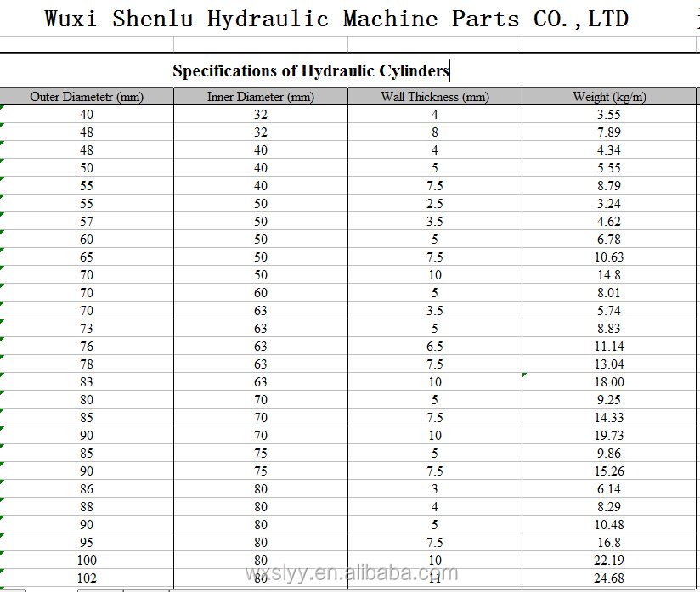
Task: Select the weight cell 13.04
Action: (609, 364)
